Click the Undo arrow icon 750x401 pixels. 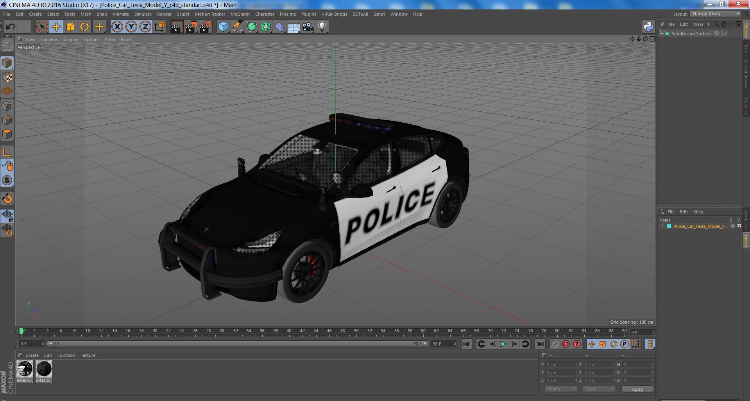click(11, 27)
